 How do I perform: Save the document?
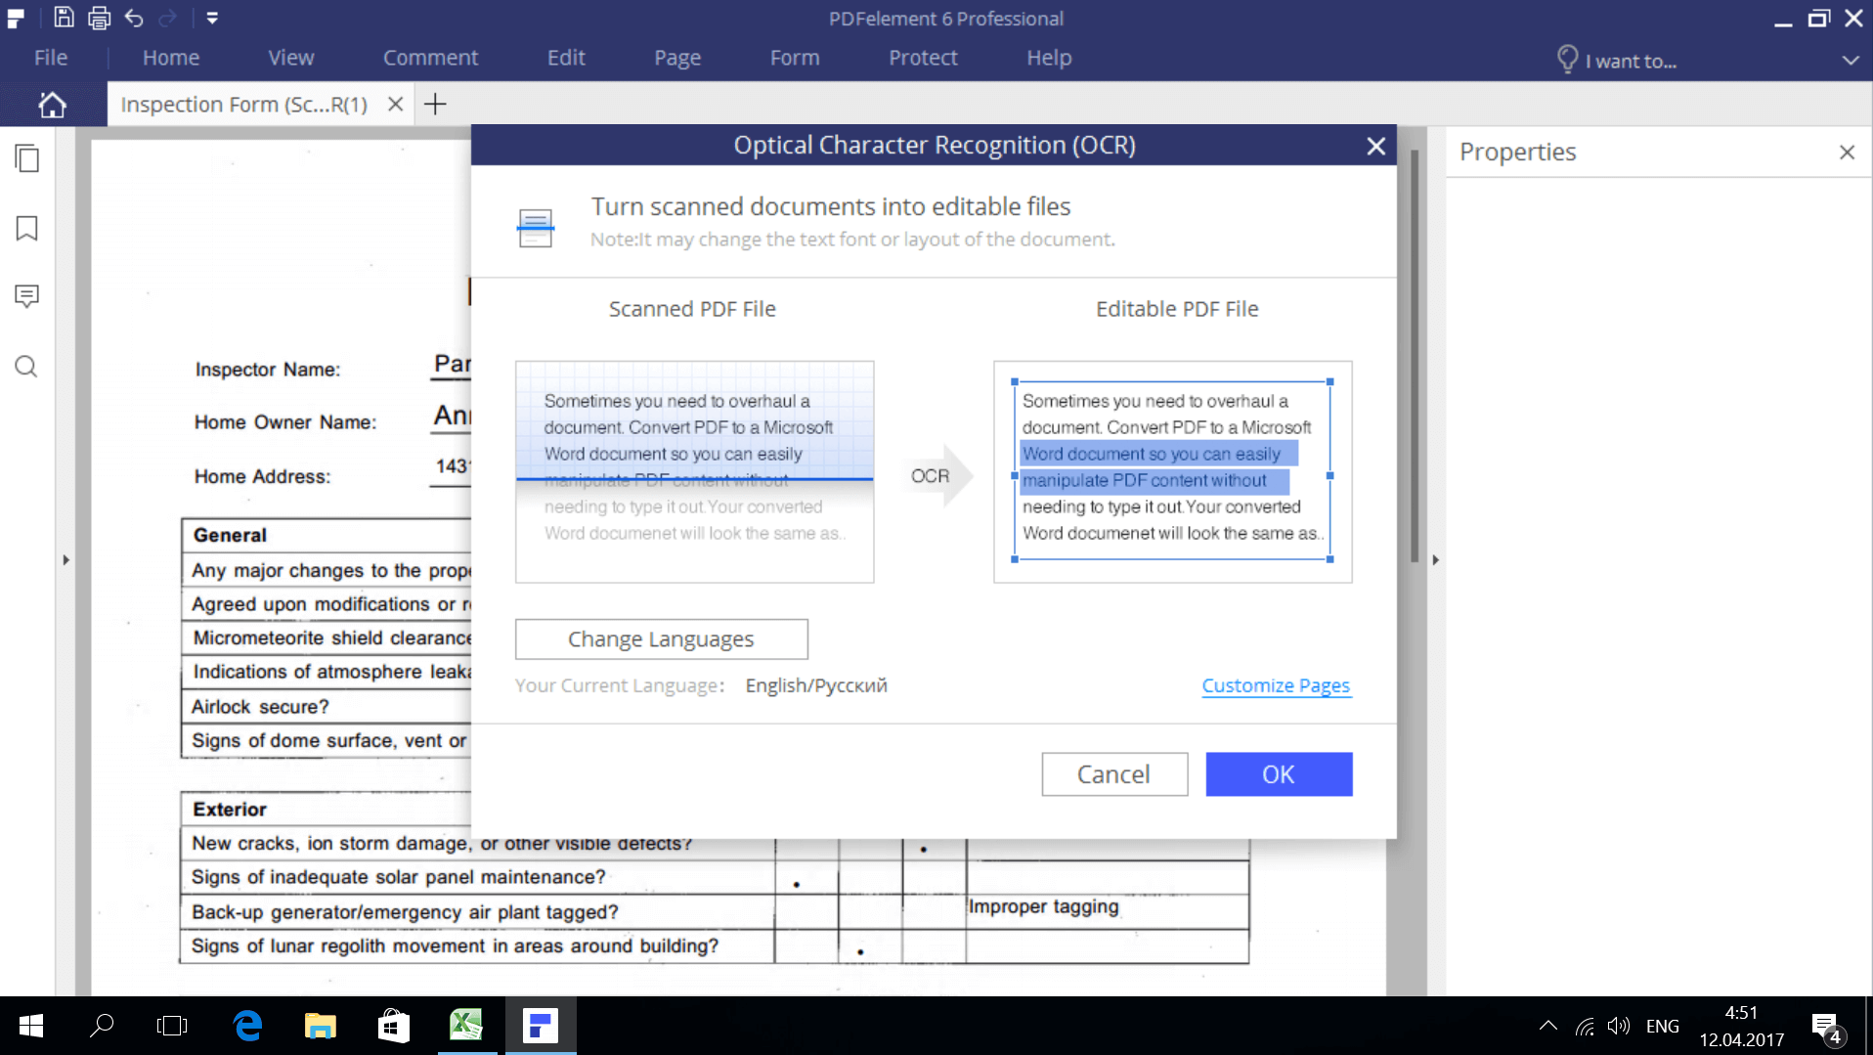[x=64, y=18]
